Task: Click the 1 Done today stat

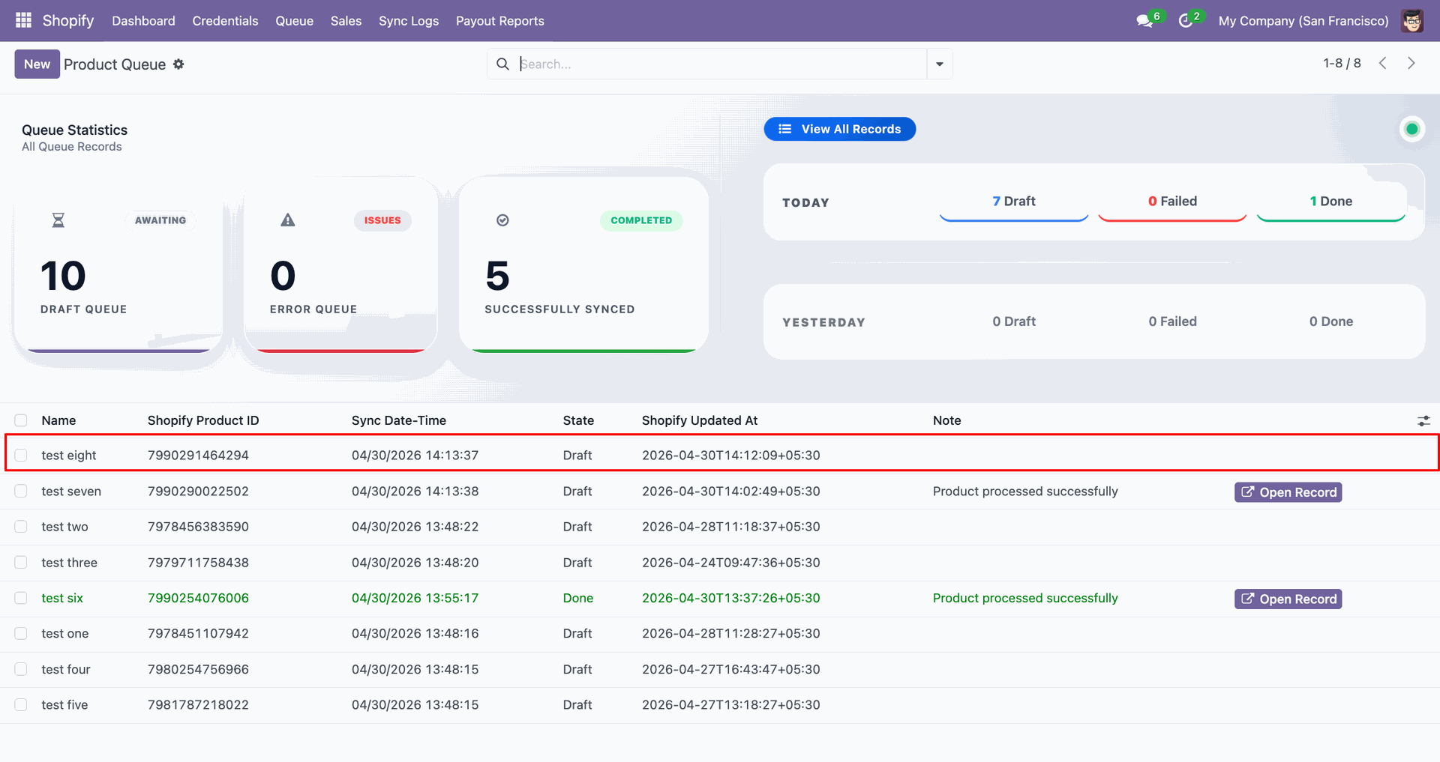Action: point(1331,201)
